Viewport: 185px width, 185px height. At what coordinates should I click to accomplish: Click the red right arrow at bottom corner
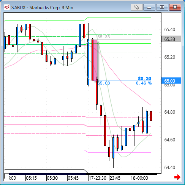point(177,177)
